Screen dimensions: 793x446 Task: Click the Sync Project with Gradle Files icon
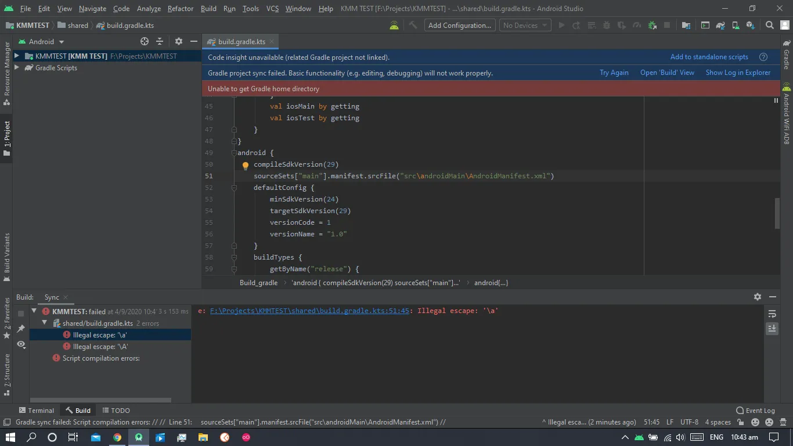pos(720,25)
